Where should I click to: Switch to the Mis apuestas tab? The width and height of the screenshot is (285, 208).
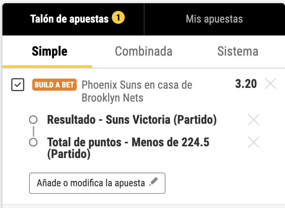coord(214,19)
